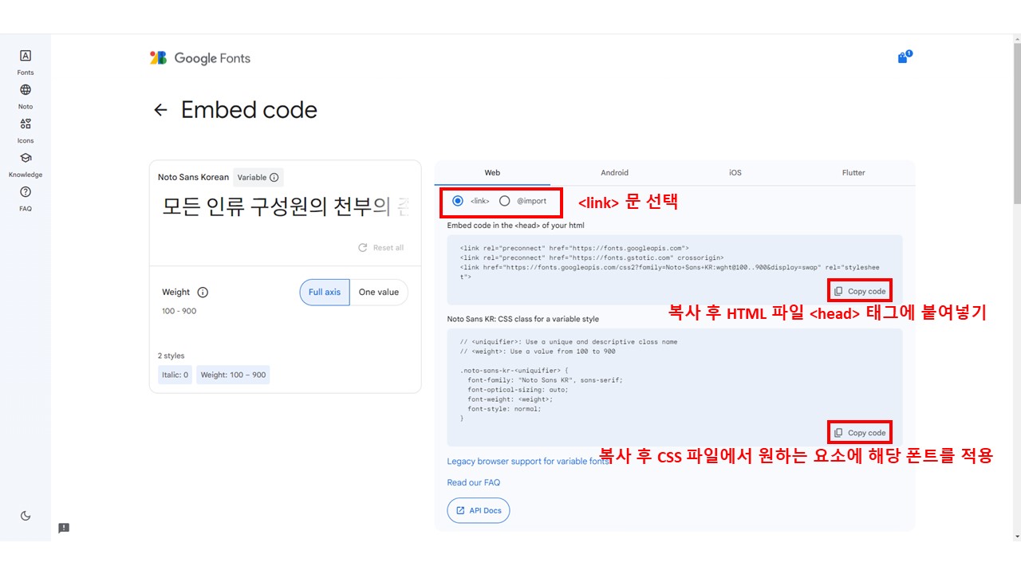The image size is (1021, 574).
Task: Click the '100 - 900' weight range text
Action: [179, 311]
